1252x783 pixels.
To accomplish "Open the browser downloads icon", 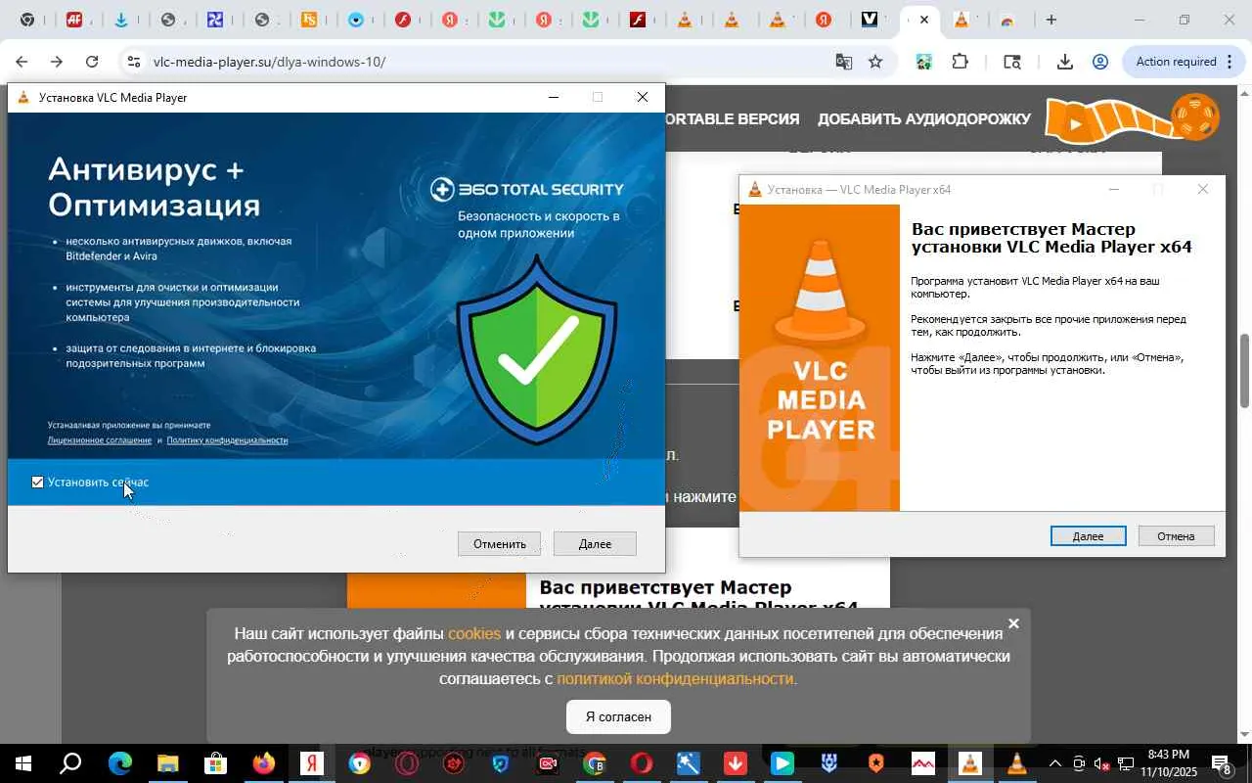I will [1065, 62].
